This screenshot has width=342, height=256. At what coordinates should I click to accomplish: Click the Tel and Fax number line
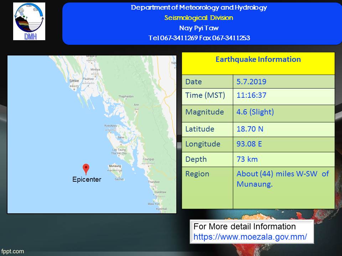pos(199,38)
